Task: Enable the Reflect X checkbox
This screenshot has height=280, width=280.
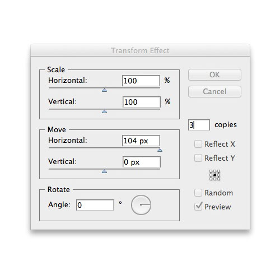Action: point(198,144)
